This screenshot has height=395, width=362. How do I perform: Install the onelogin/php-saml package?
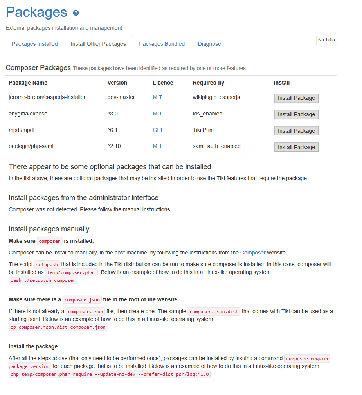pyautogui.click(x=296, y=147)
